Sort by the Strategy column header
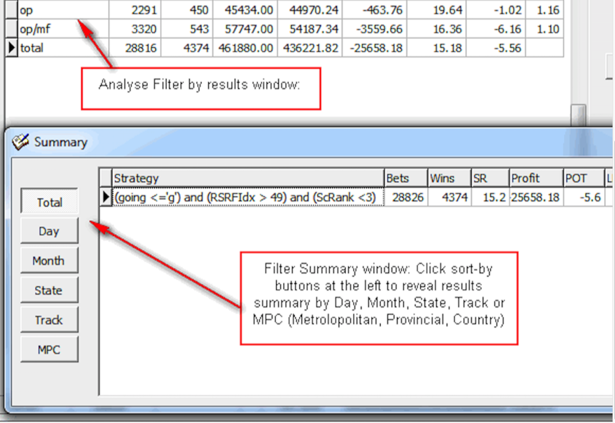This screenshot has height=423, width=615. (248, 178)
